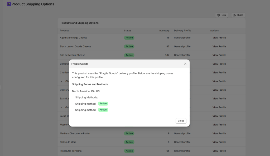Collapse the chevron beside the "Cla" row
Screen dimensions: 270x156
61,81
